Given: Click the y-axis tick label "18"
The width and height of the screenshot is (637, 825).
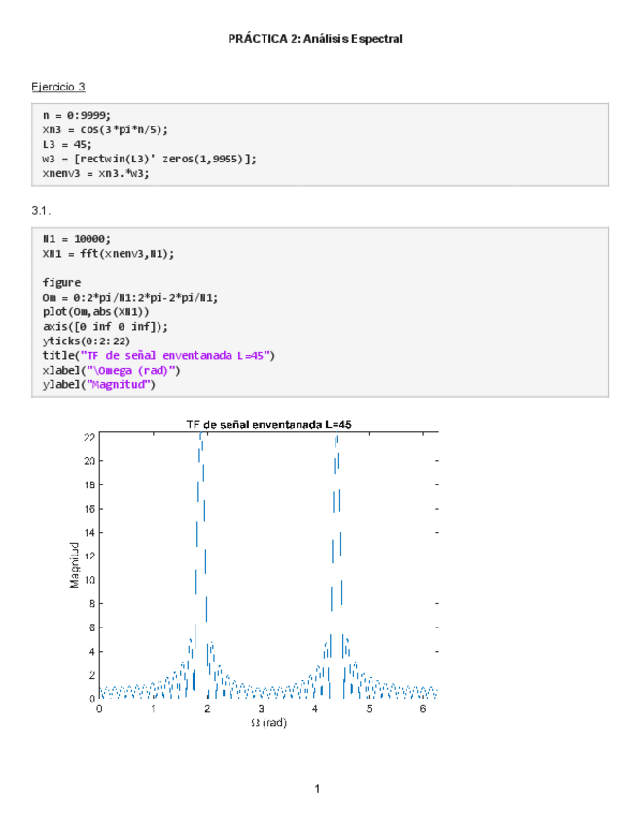Looking at the screenshot, I should [x=89, y=484].
